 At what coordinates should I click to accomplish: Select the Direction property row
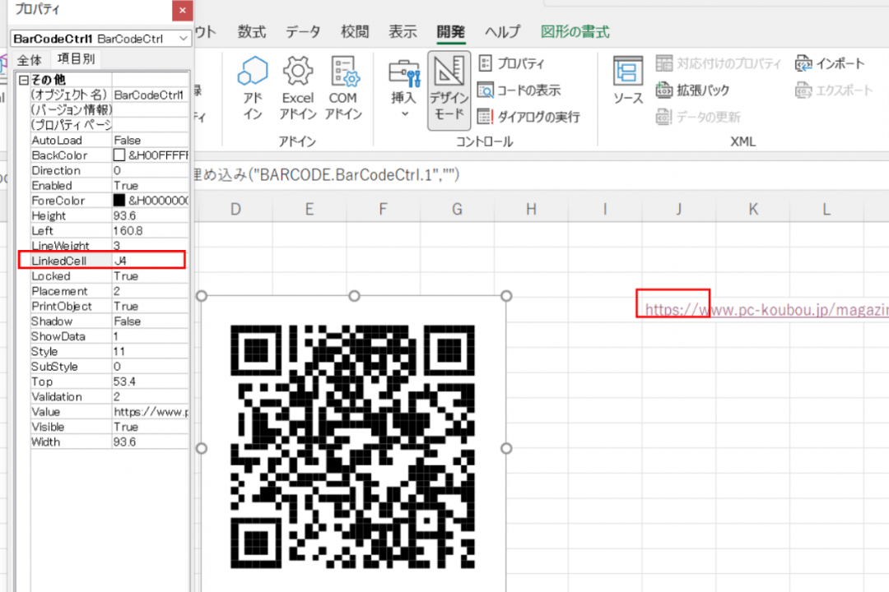[109, 170]
